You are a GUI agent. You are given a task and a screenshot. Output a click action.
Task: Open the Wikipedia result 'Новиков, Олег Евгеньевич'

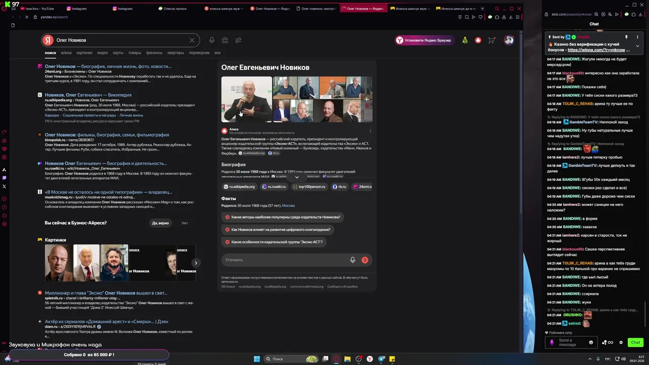click(x=88, y=95)
